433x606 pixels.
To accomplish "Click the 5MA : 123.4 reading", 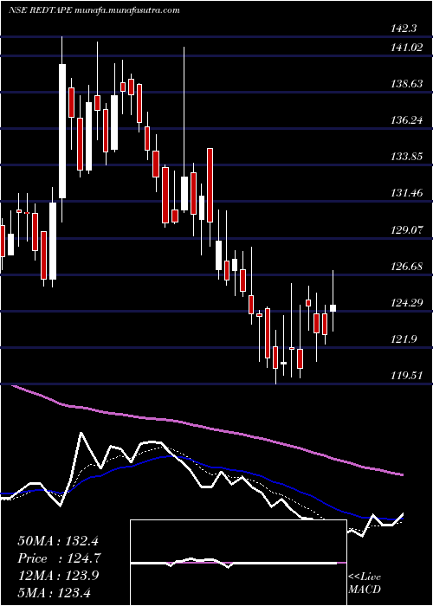I will [x=54, y=592].
